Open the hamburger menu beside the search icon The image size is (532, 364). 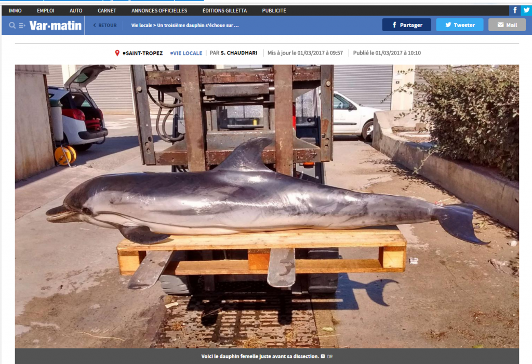coord(22,25)
